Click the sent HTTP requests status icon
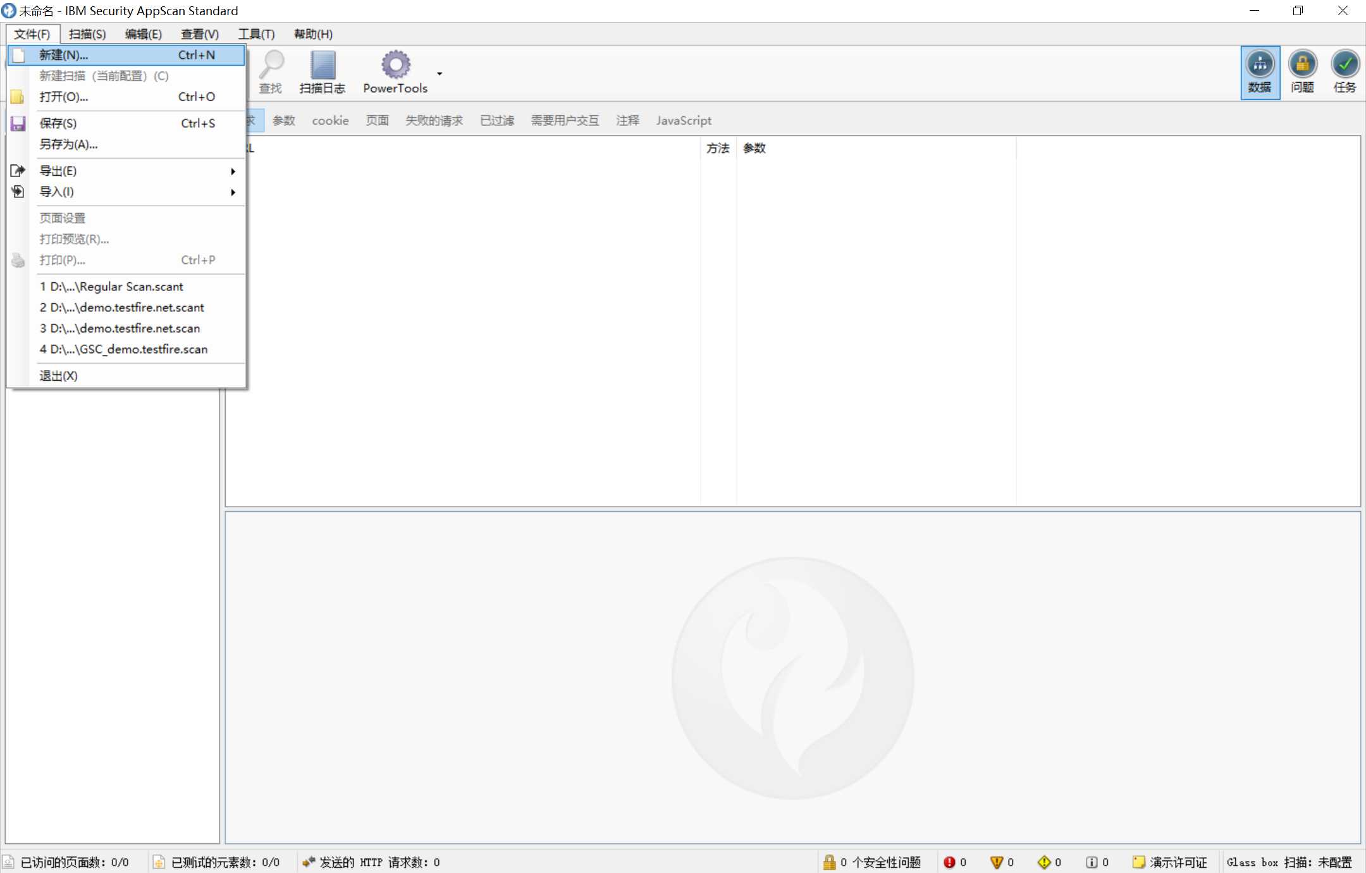The image size is (1366, 873). click(309, 862)
